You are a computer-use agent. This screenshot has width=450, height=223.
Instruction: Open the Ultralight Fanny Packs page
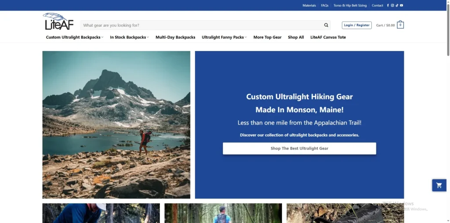click(x=223, y=37)
